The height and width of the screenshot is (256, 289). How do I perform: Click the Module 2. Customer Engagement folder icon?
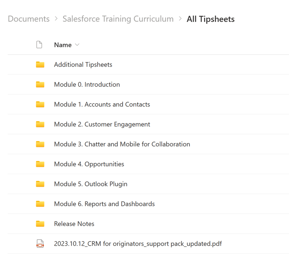coord(40,124)
